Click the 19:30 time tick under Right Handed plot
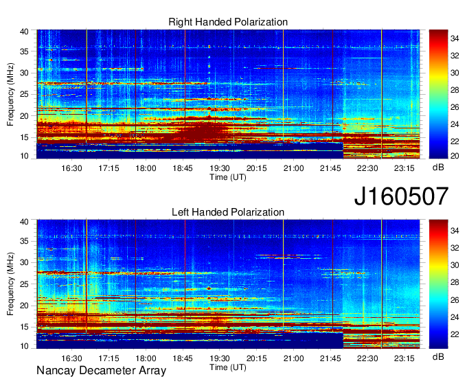This screenshot has width=467, height=379. pos(220,168)
